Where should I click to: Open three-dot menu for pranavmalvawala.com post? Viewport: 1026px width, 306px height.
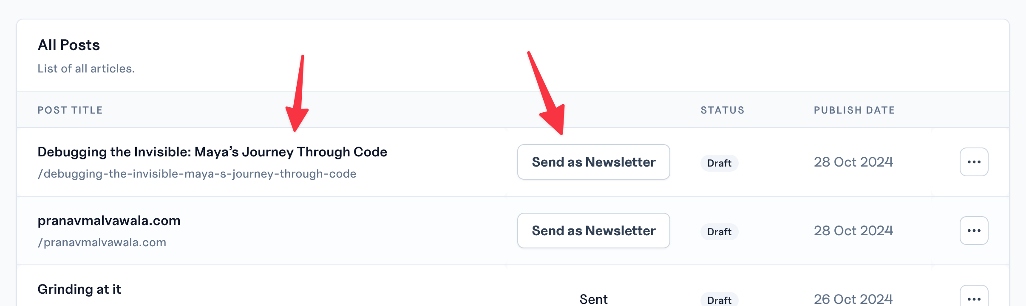click(974, 231)
